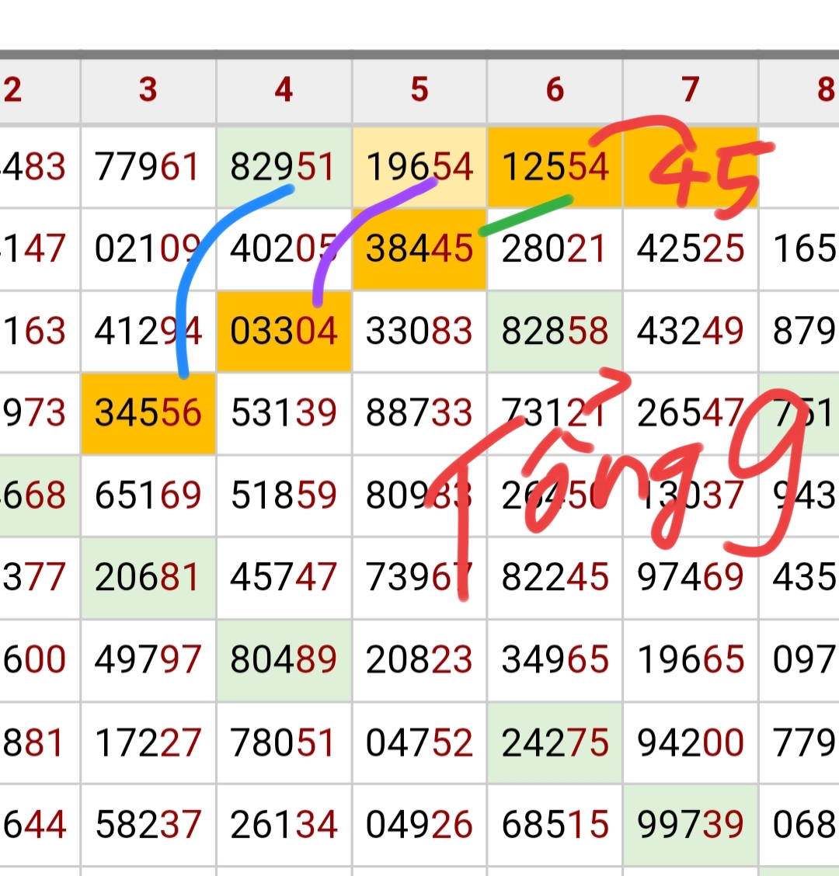The width and height of the screenshot is (839, 876).
Task: Click the orange cell 03304
Action: 284,332
